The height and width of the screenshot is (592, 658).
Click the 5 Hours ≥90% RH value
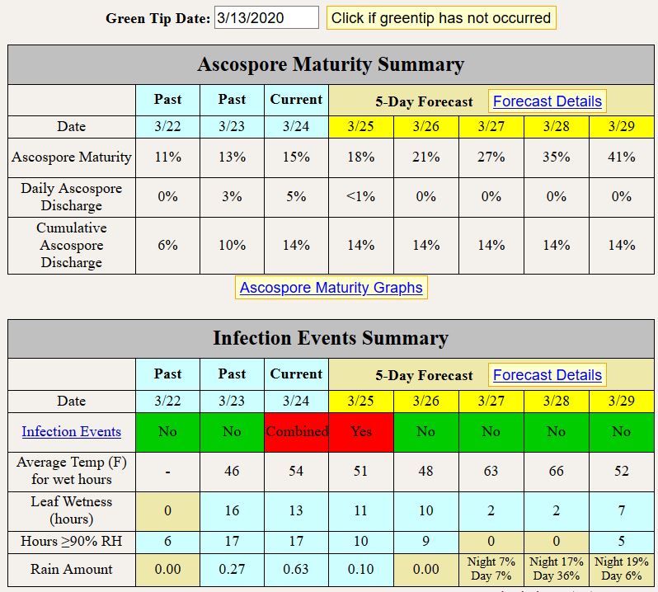pyautogui.click(x=622, y=542)
